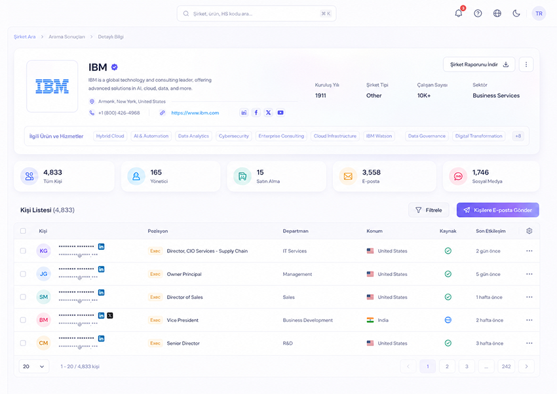
Task: Focus the company search field
Action: 256,14
